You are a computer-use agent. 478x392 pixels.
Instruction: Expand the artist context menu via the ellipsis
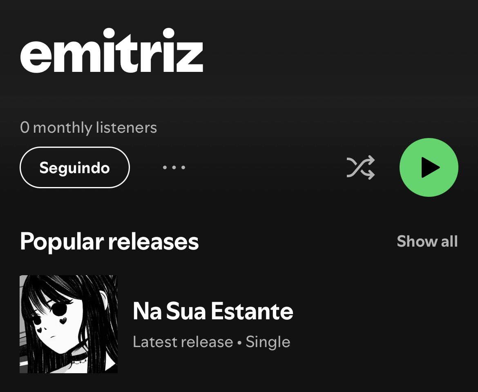pos(174,167)
